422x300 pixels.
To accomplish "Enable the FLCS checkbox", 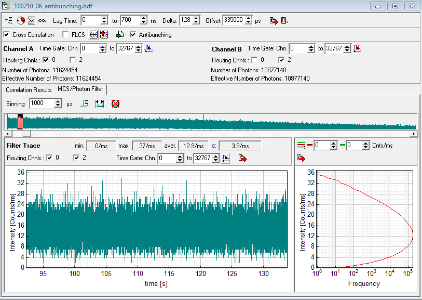I will 66,35.
